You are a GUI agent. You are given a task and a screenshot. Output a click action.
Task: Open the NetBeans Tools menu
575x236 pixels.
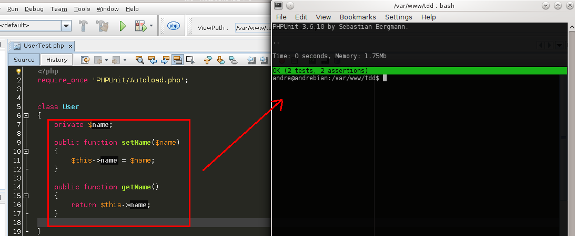point(82,9)
